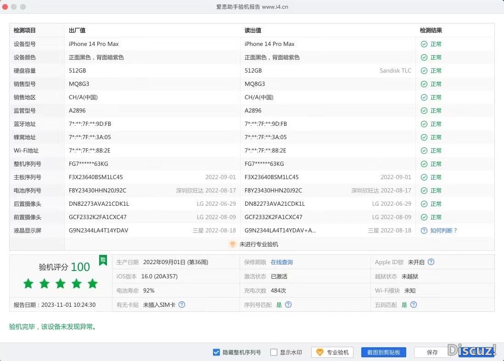Image resolution: width=504 pixels, height=361 pixels.
Task: Uncheck 隐藏整机序列号 checkbox
Action: tap(216, 352)
